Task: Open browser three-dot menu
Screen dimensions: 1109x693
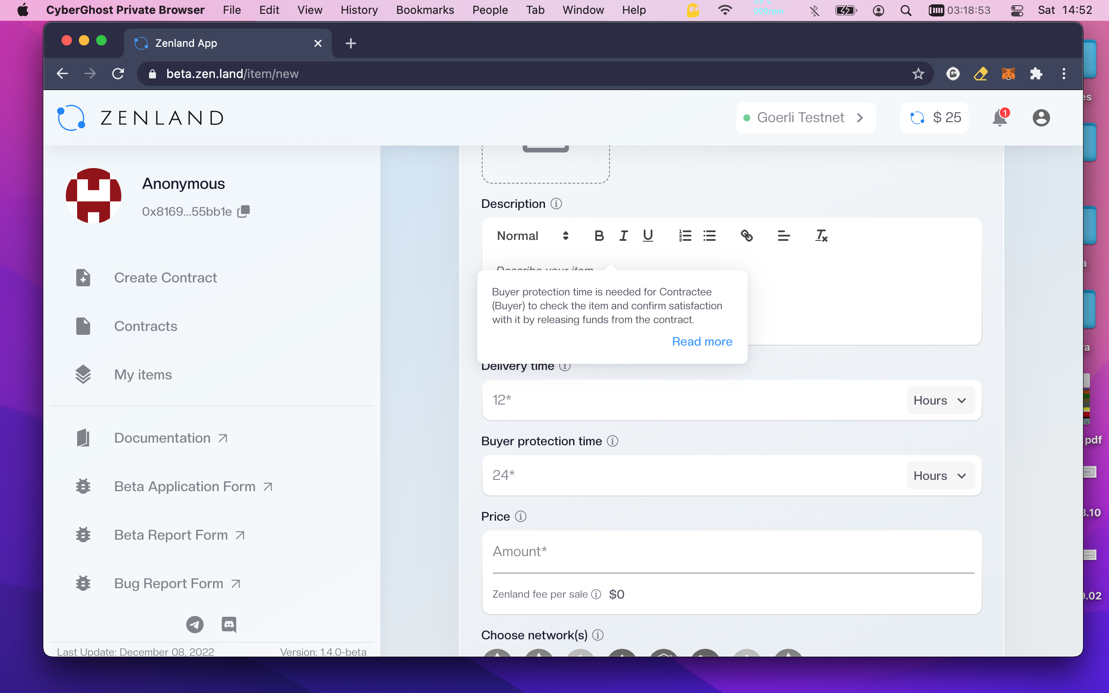Action: 1064,74
